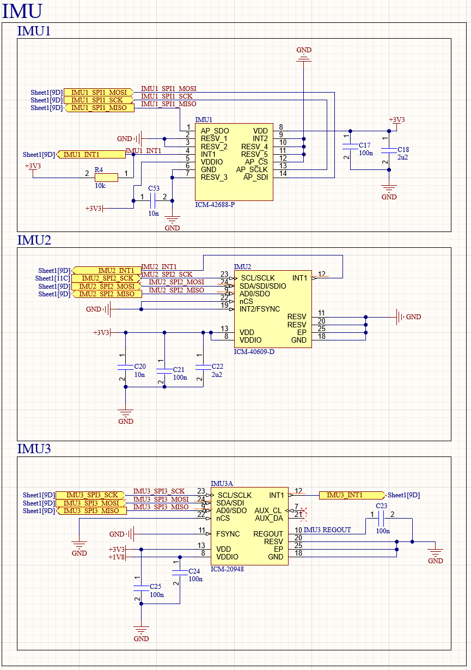Click the IMU3 REGOUT net label
This screenshot has width=471, height=670.
[327, 530]
